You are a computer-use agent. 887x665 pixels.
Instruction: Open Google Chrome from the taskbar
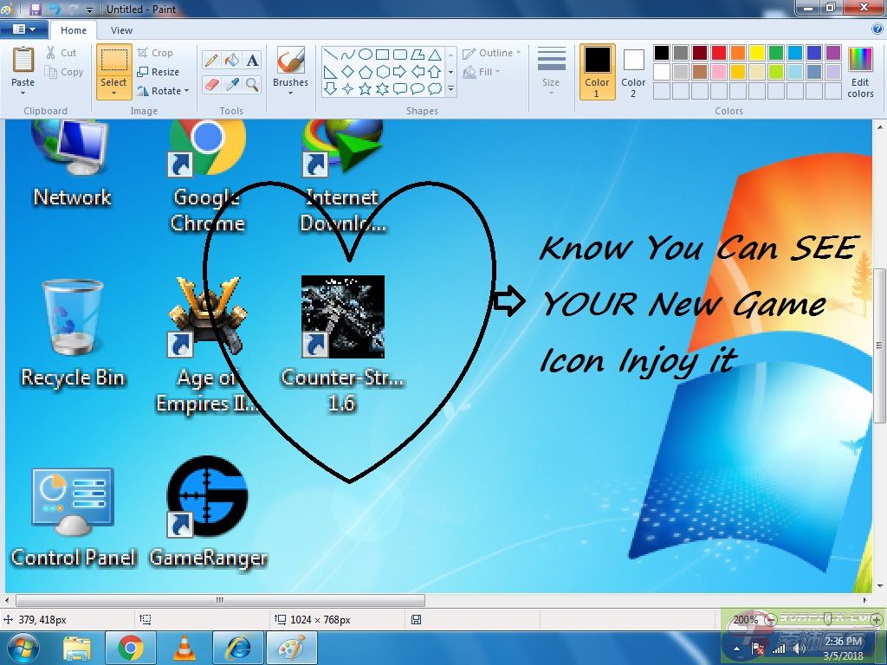(x=131, y=648)
